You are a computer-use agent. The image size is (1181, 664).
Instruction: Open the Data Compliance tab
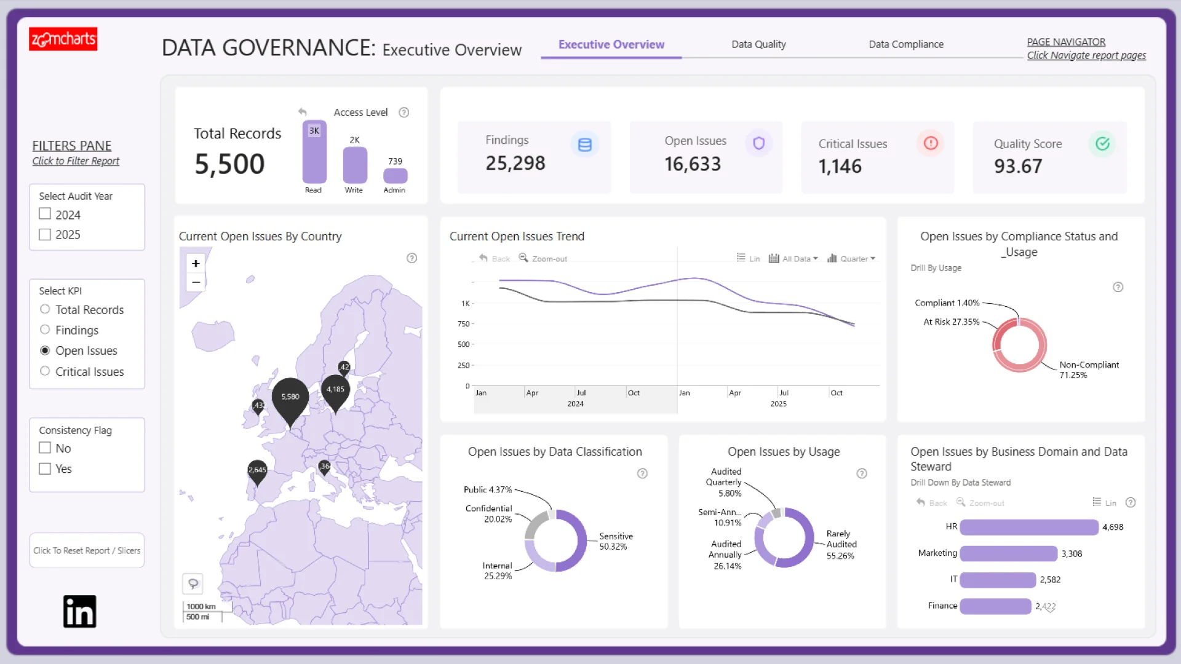905,44
